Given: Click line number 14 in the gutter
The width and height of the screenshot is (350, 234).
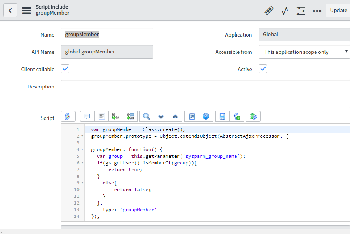Looking at the screenshot, I should [76, 216].
